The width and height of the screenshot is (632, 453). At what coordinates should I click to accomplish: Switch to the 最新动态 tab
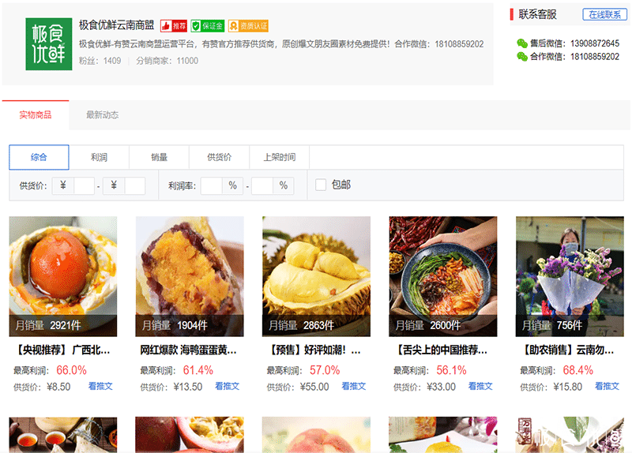pyautogui.click(x=103, y=114)
